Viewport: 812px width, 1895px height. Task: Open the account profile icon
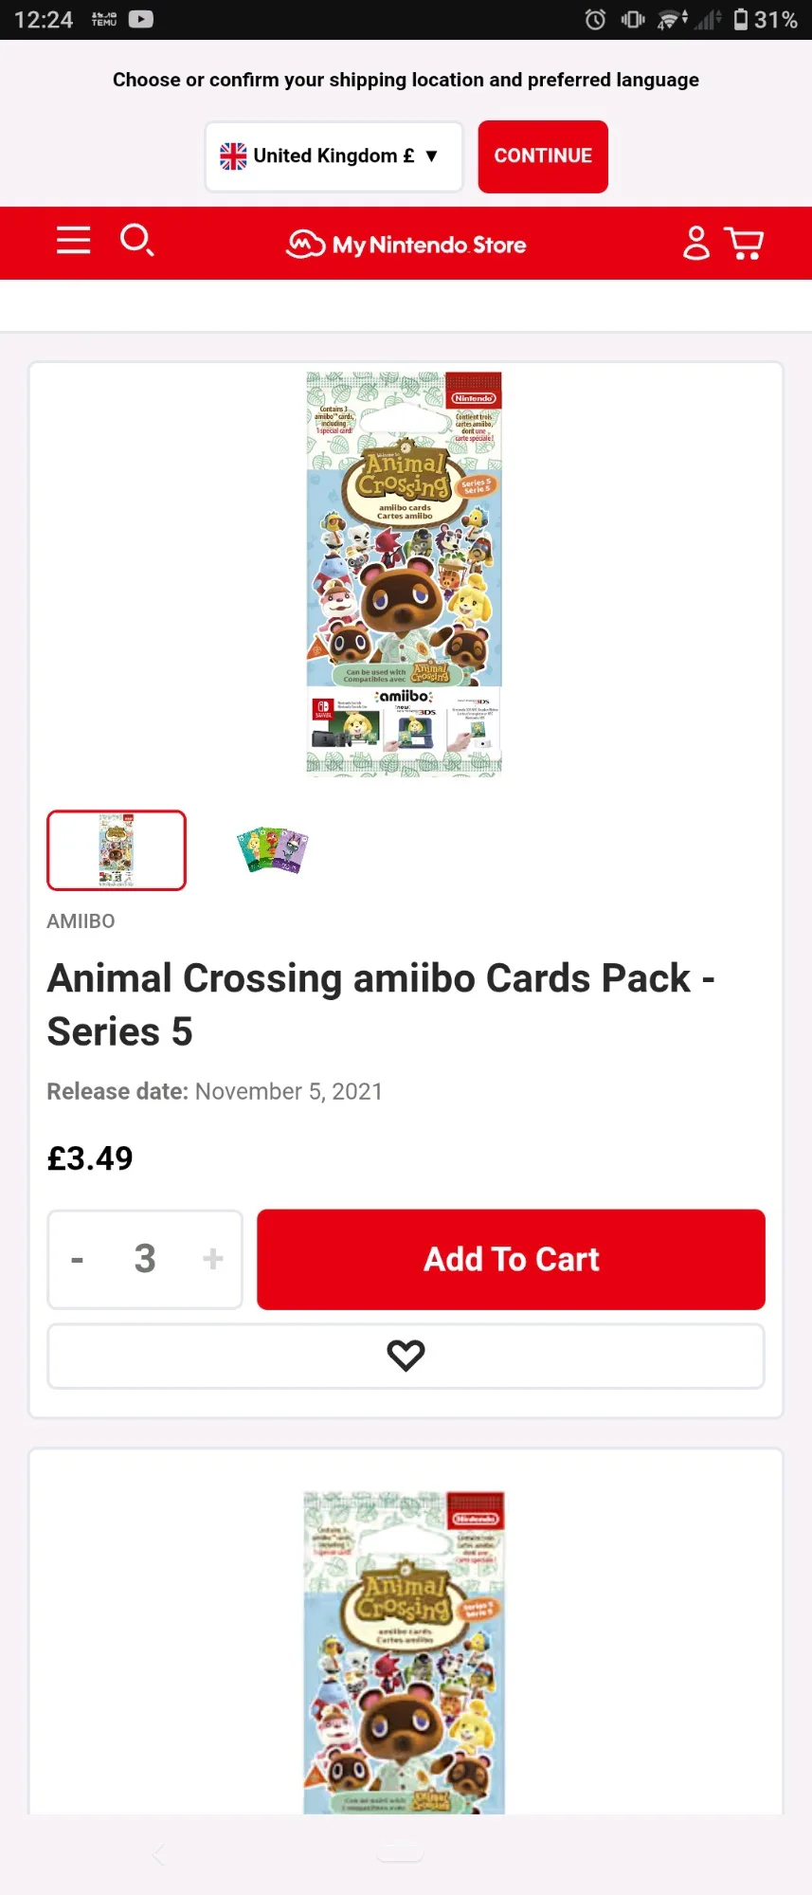(696, 243)
